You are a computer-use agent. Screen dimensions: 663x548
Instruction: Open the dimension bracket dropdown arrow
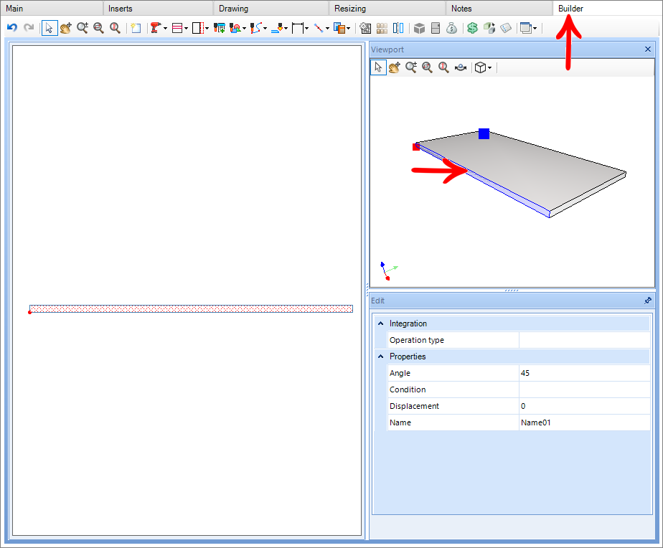point(306,28)
